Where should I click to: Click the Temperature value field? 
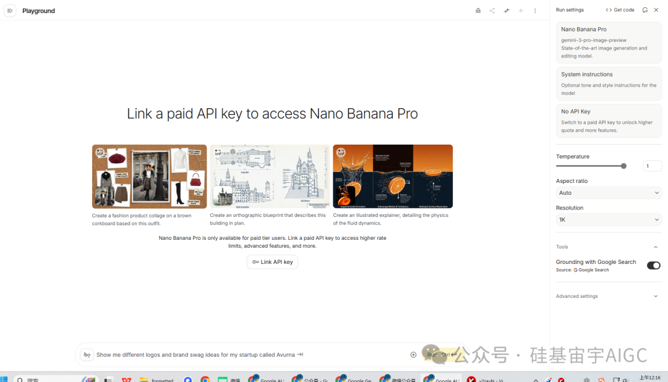[652, 166]
